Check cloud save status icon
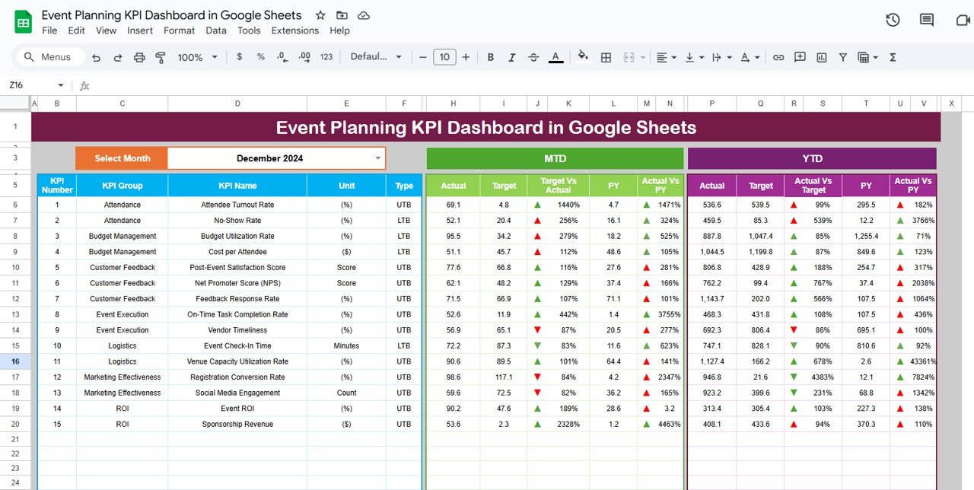Image resolution: width=974 pixels, height=490 pixels. [x=364, y=15]
